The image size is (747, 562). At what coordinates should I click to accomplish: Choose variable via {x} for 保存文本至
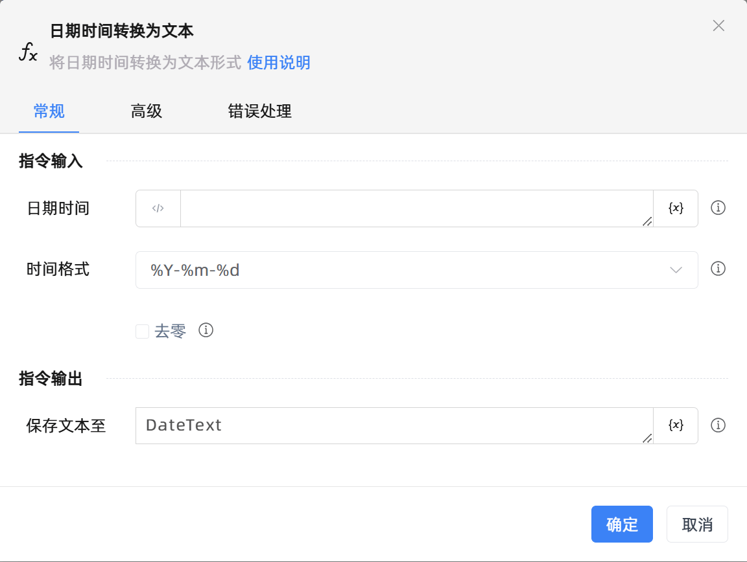click(x=676, y=425)
